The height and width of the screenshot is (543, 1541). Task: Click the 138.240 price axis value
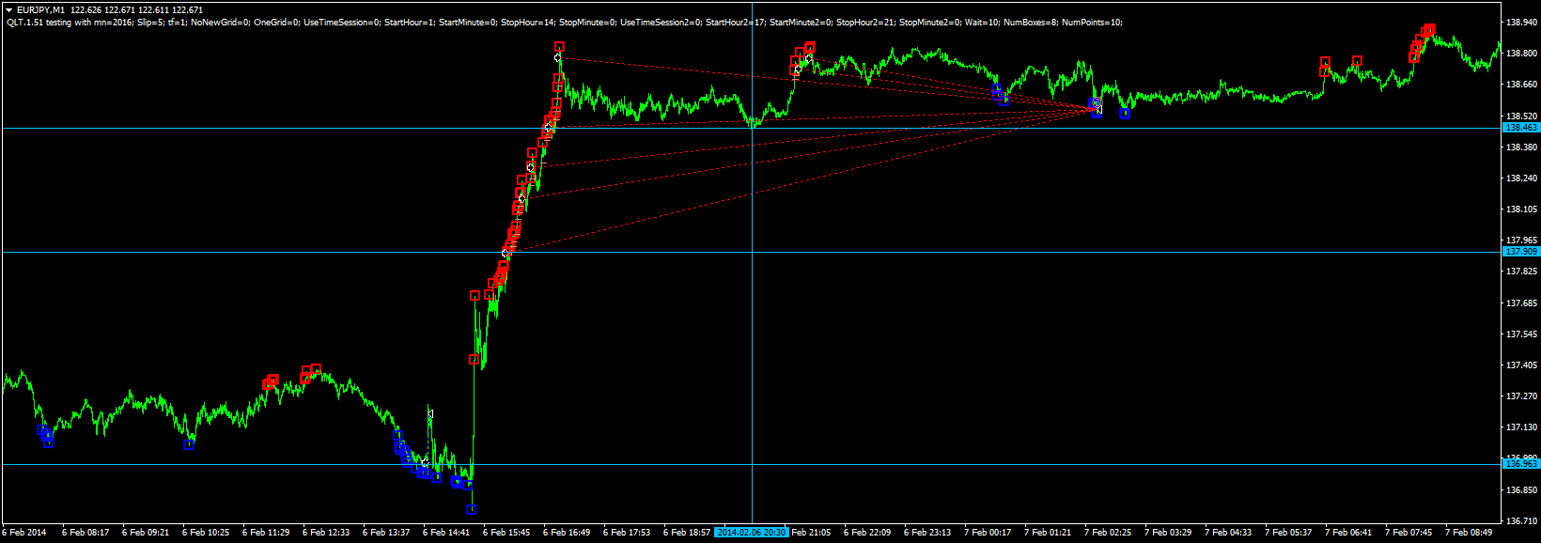(1521, 178)
